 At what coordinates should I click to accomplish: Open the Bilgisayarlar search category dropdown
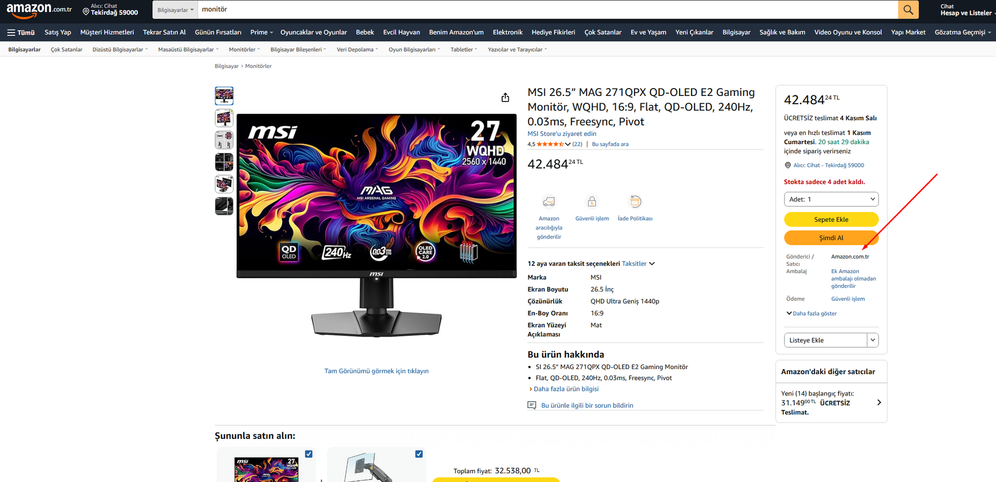(x=175, y=10)
